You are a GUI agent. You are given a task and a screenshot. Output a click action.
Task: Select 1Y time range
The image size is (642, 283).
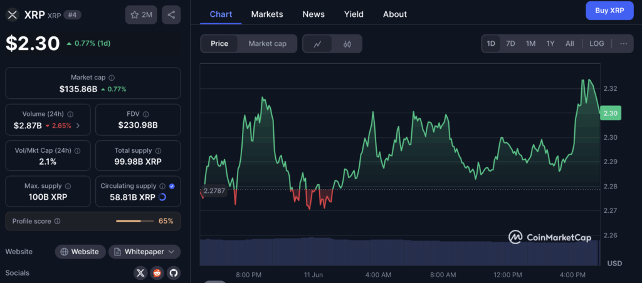[x=550, y=43]
